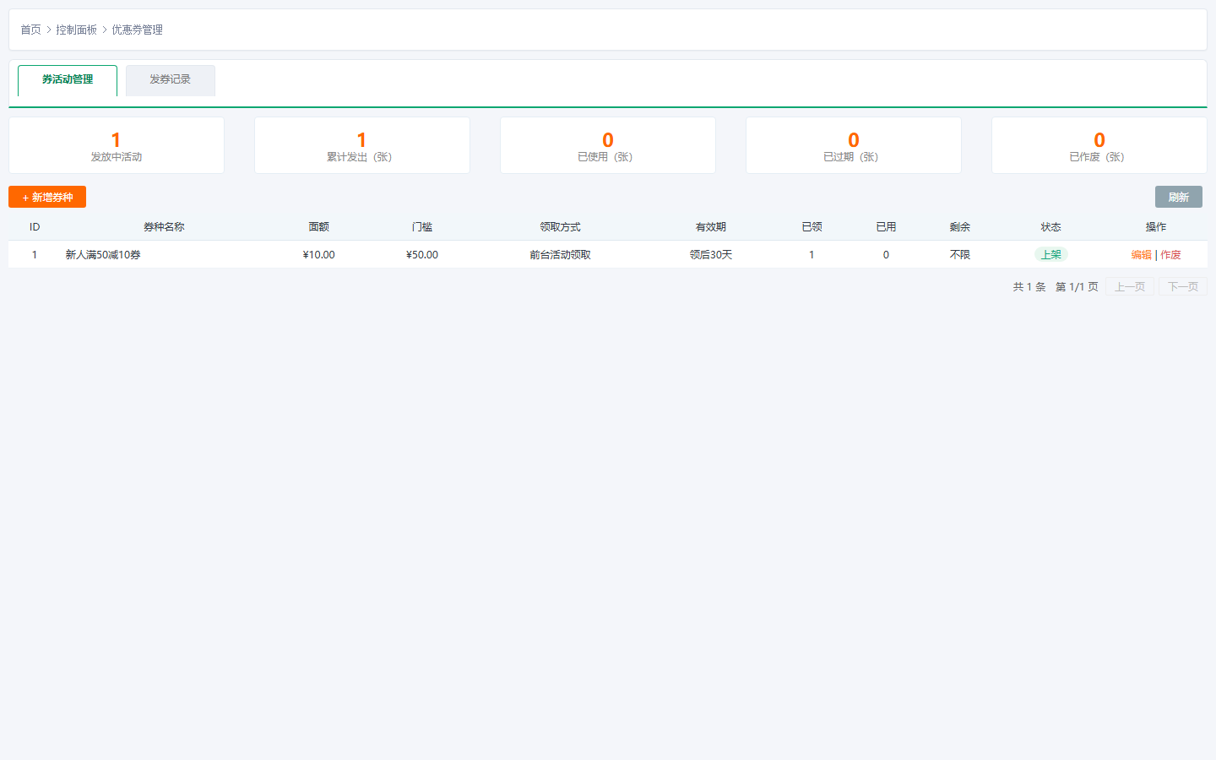Screen dimensions: 1216x760
Task: Click the 面额 column header
Action: pos(319,227)
